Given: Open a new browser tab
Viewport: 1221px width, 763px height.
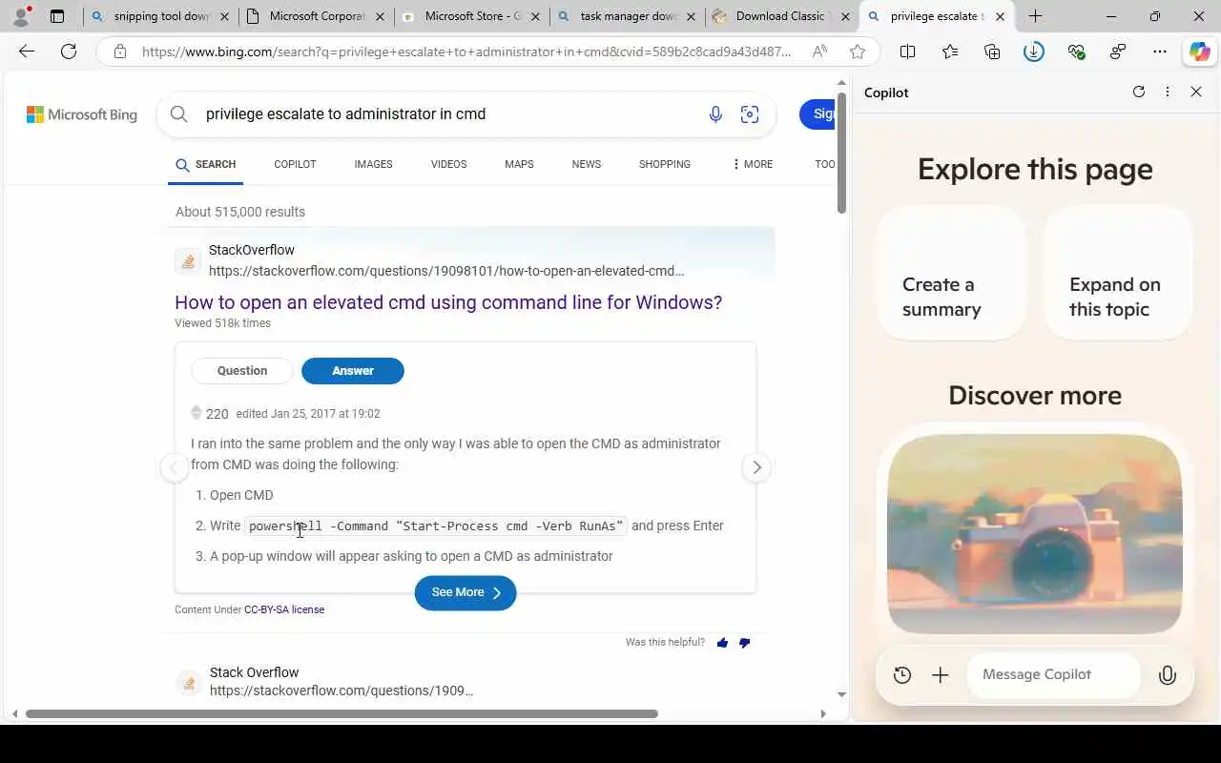Looking at the screenshot, I should [1035, 16].
